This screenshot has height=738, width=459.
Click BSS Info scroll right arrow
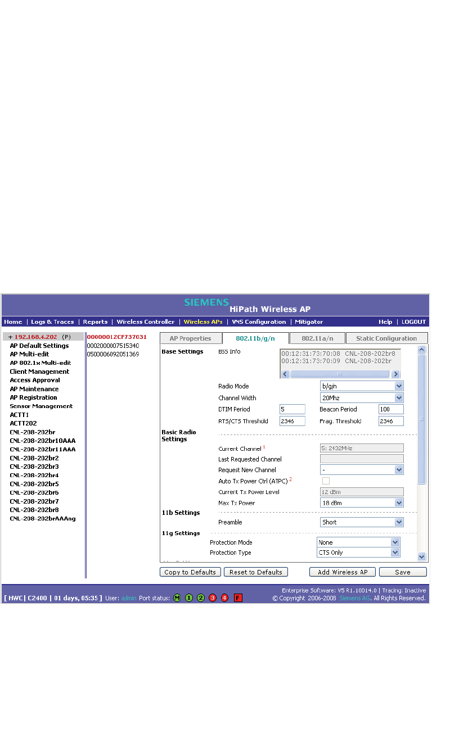(x=396, y=374)
